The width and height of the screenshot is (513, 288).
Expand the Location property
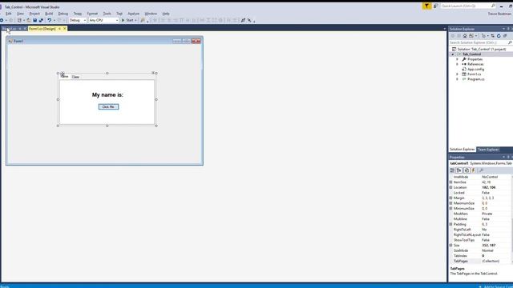[450, 187]
